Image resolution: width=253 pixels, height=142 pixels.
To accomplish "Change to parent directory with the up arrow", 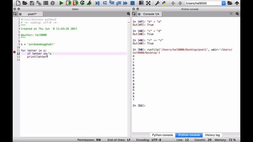I will tap(237, 3).
